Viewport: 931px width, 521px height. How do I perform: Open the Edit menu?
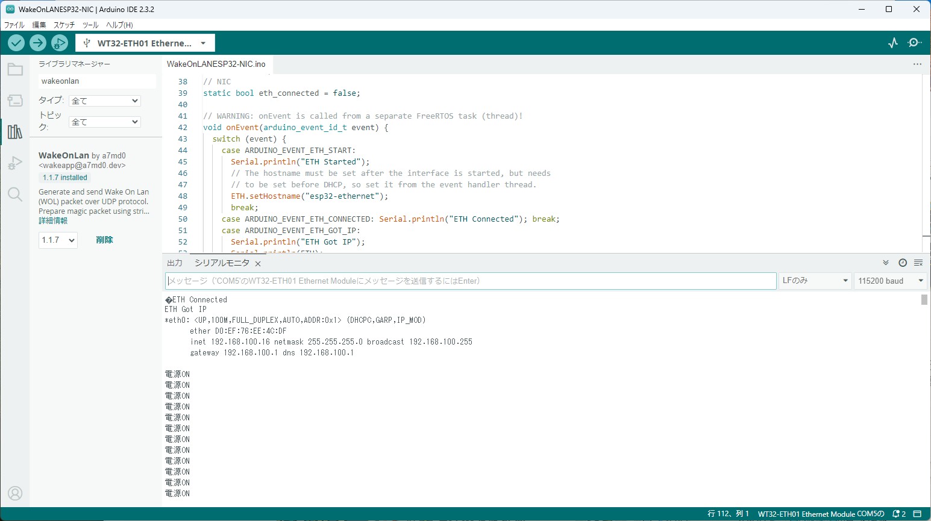[x=39, y=25]
